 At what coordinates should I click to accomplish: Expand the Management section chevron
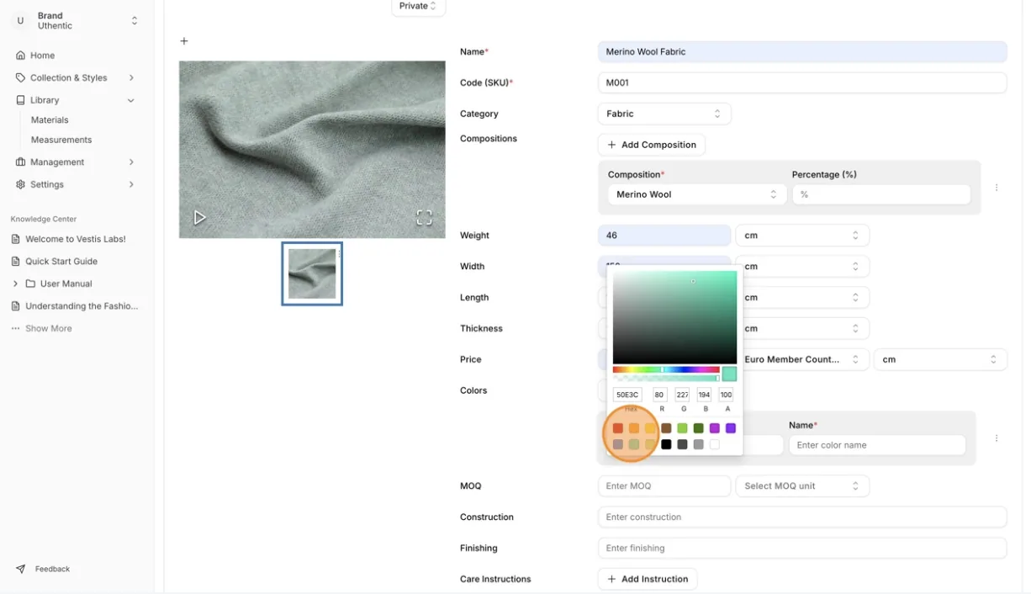click(x=131, y=162)
